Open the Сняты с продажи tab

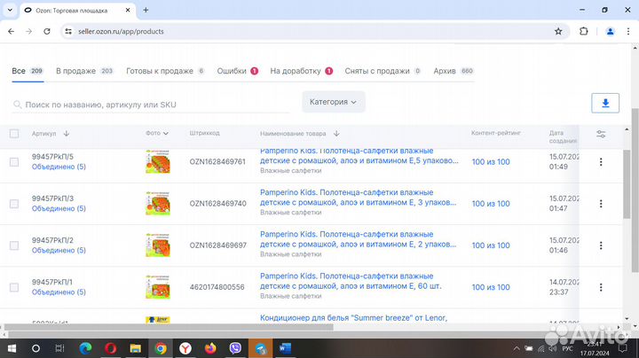(x=383, y=71)
